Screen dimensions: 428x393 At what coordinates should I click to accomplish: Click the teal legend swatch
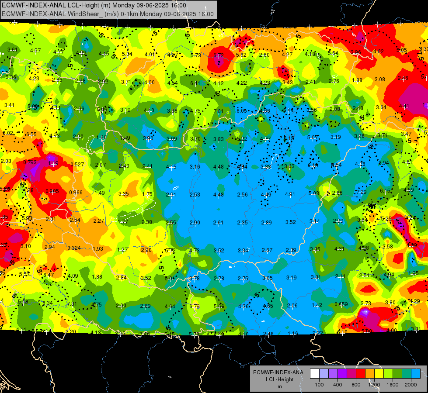pyautogui.click(x=407, y=373)
